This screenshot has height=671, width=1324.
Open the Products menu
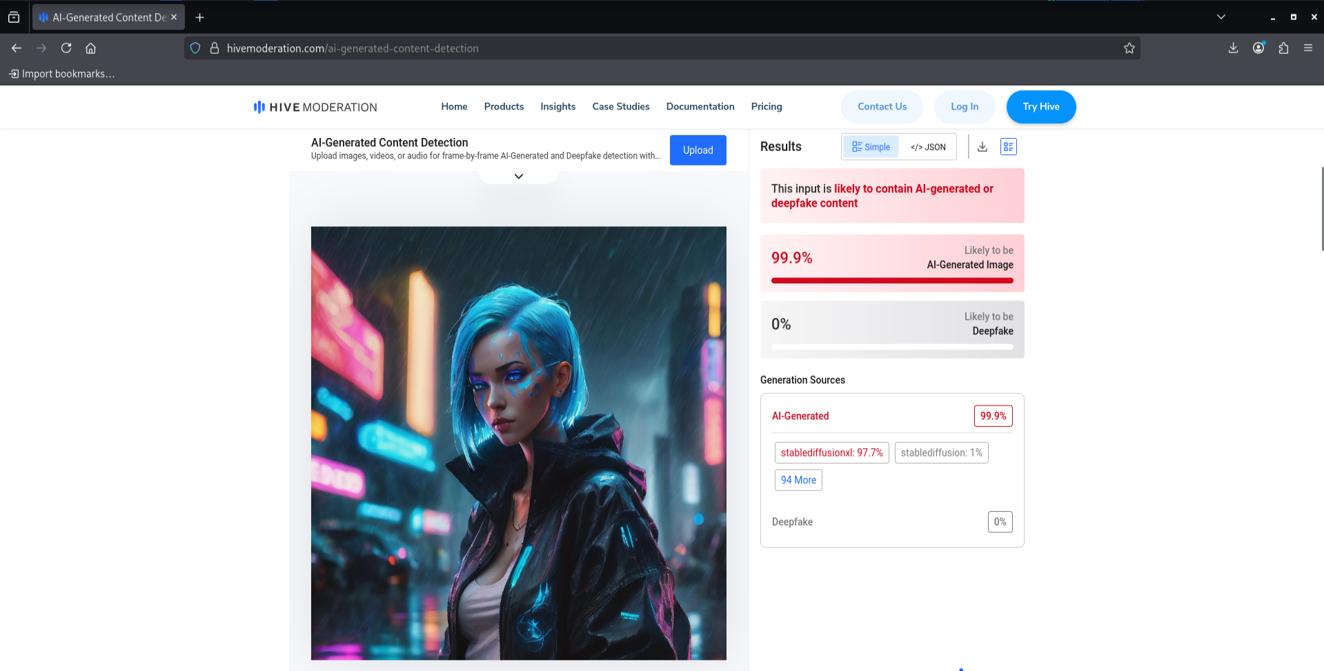click(x=504, y=107)
